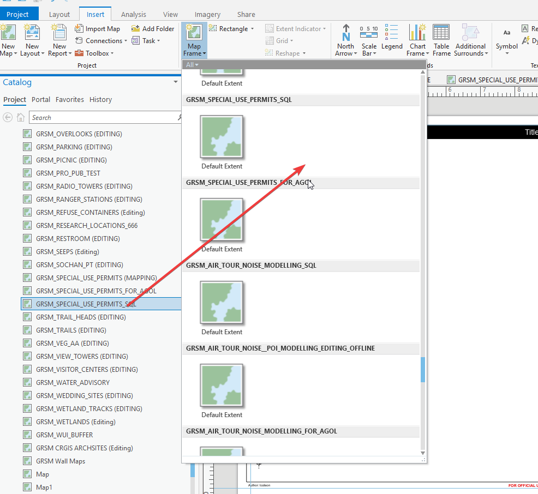Switch to the Analysis ribbon tab
The height and width of the screenshot is (494, 538).
[134, 14]
